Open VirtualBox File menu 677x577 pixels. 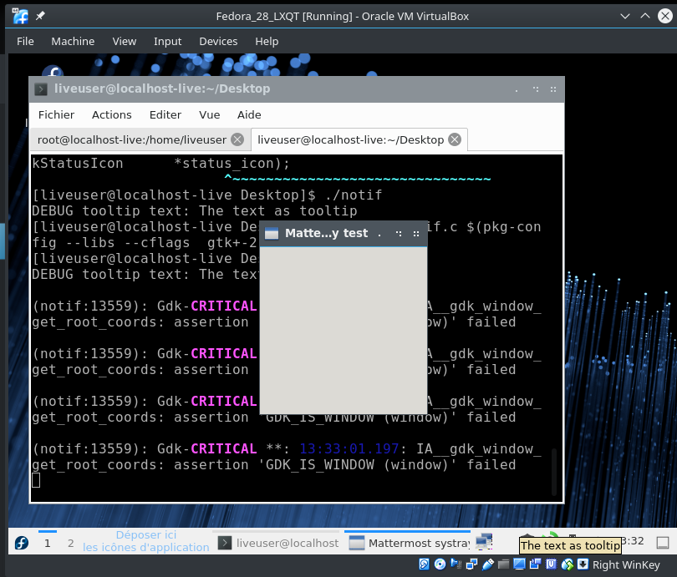(x=25, y=42)
